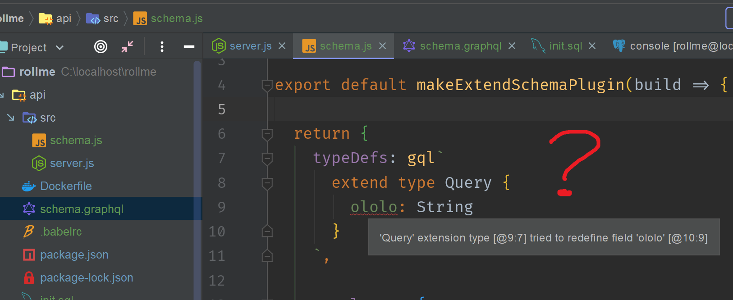Screen dimensions: 733x300
Task: Open Project panel options three-dot menu
Action: coord(162,46)
